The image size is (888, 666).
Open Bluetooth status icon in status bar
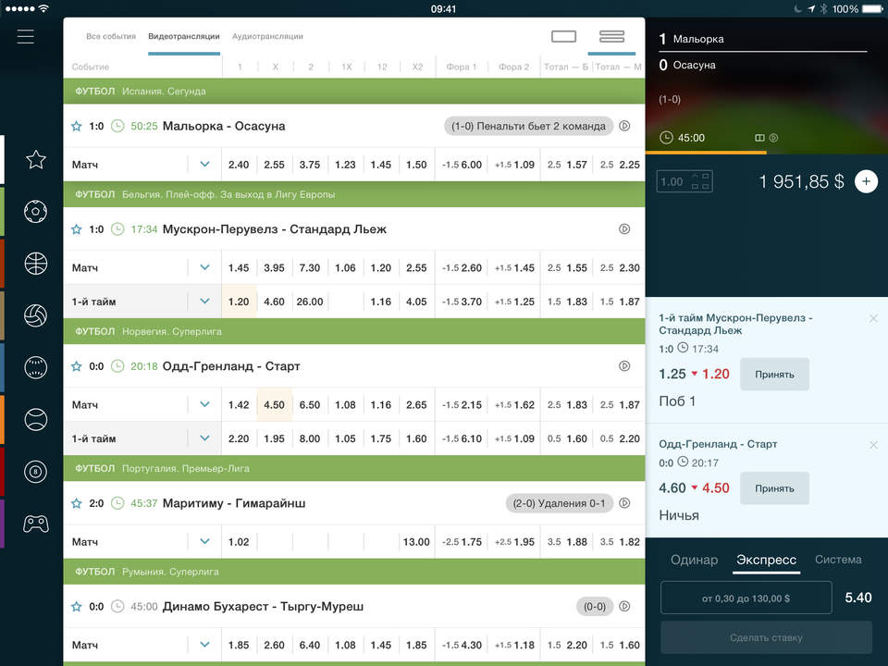pyautogui.click(x=823, y=8)
